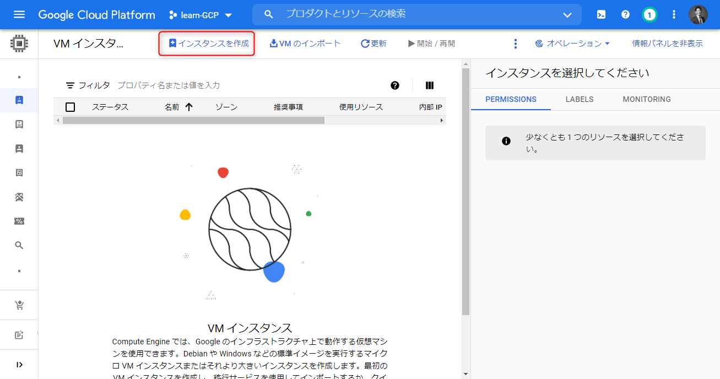Open notifications badge showing 1
Screen dimensions: 720x379
pos(649,15)
